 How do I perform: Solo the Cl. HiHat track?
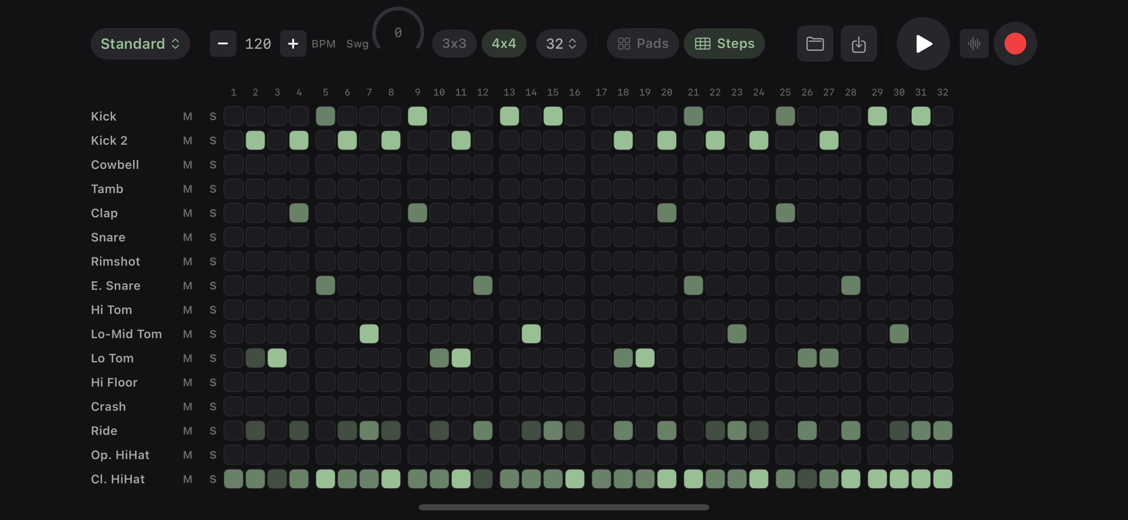[213, 479]
